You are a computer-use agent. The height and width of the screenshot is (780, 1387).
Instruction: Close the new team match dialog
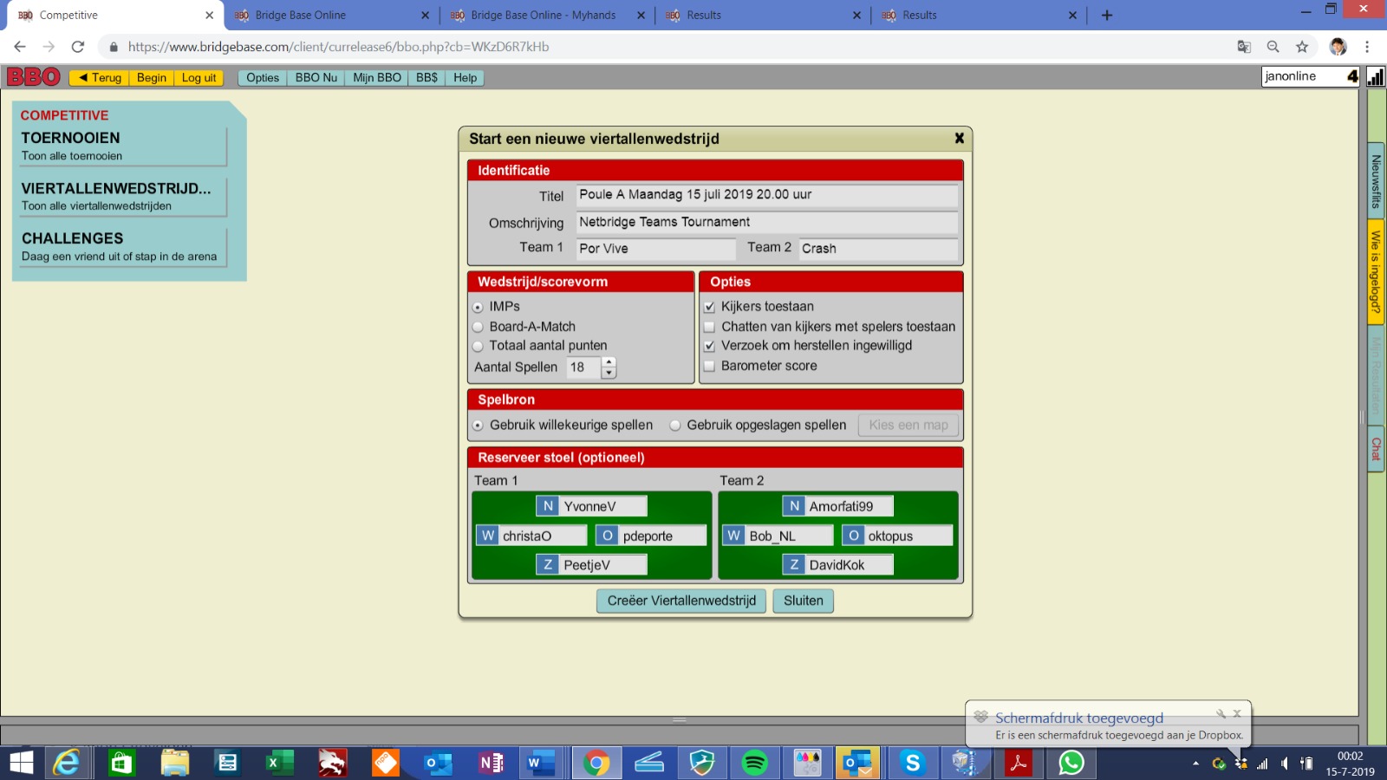(x=959, y=138)
